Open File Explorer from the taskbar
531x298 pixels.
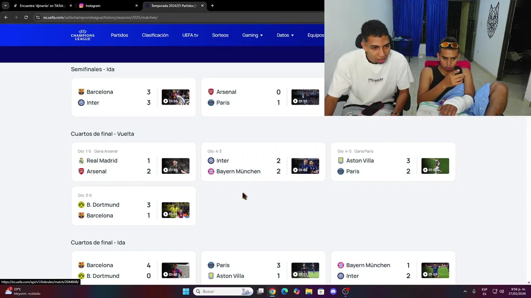click(309, 291)
